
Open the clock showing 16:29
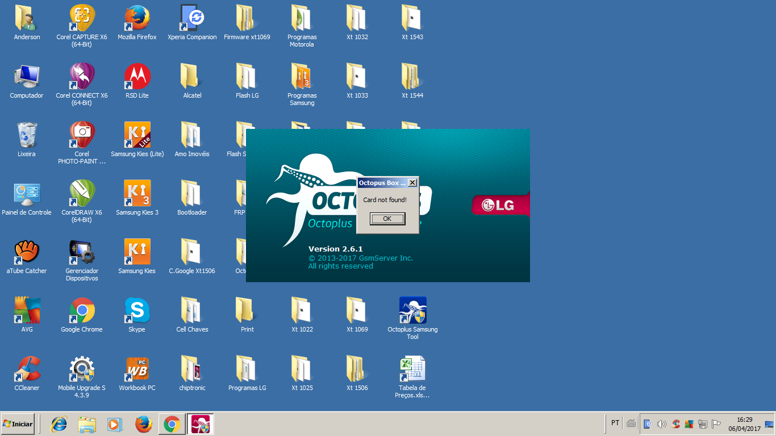(744, 424)
